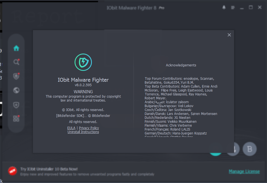
Task: Click the Bitdefender SDK copyright line
Action: pyautogui.click(x=83, y=116)
